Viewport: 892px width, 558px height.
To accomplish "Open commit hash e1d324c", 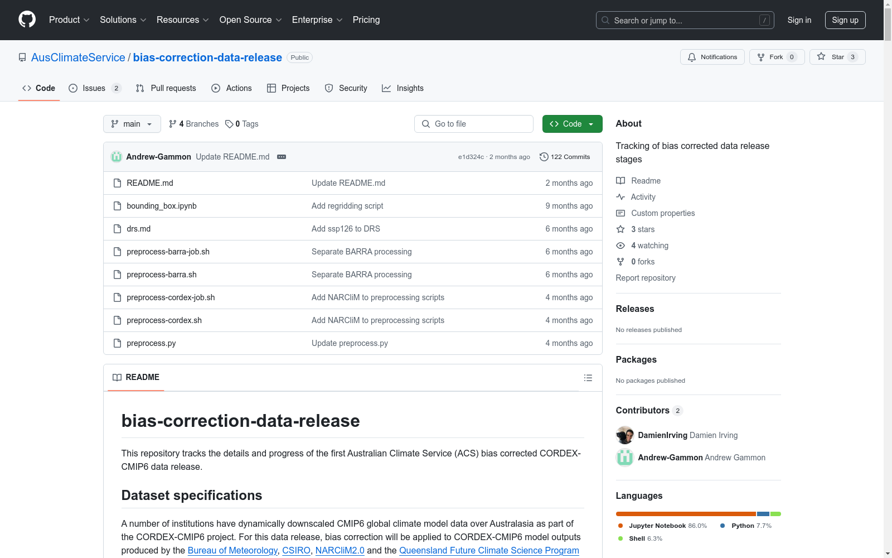I will click(471, 157).
